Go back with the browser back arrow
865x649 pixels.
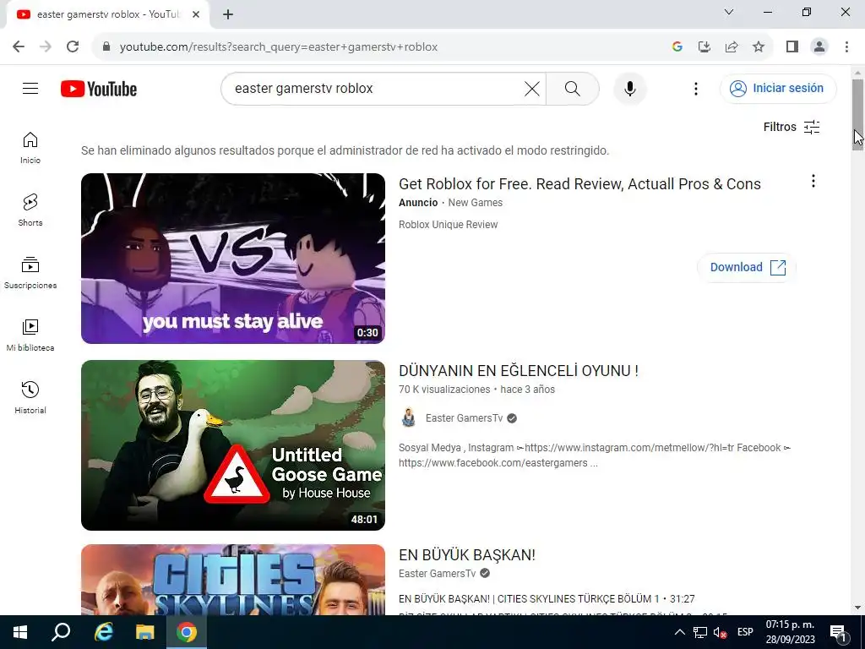pyautogui.click(x=19, y=47)
